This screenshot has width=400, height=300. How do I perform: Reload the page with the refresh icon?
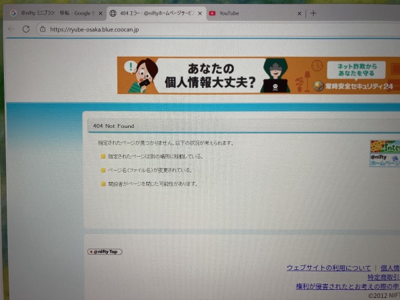(26, 29)
